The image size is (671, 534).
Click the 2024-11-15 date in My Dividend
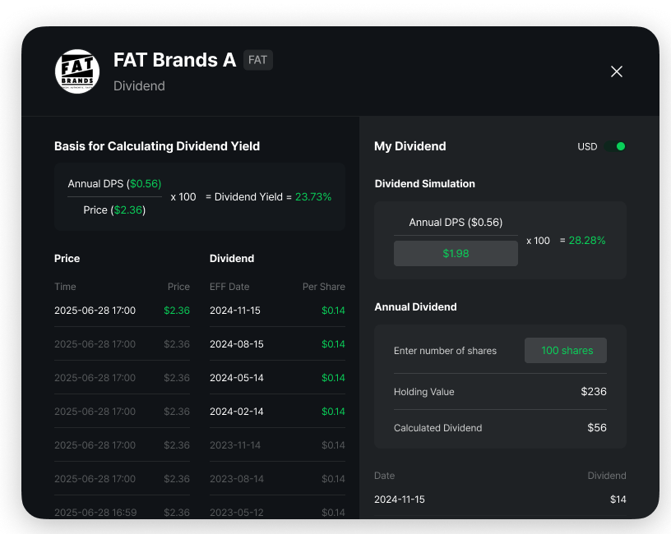(x=400, y=499)
